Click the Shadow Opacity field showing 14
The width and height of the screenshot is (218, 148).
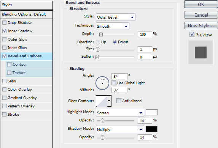click(x=145, y=137)
